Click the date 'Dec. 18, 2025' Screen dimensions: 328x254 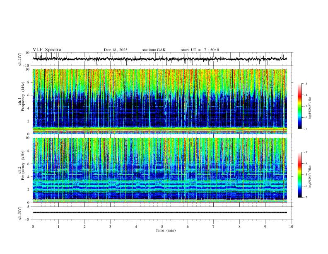point(116,50)
